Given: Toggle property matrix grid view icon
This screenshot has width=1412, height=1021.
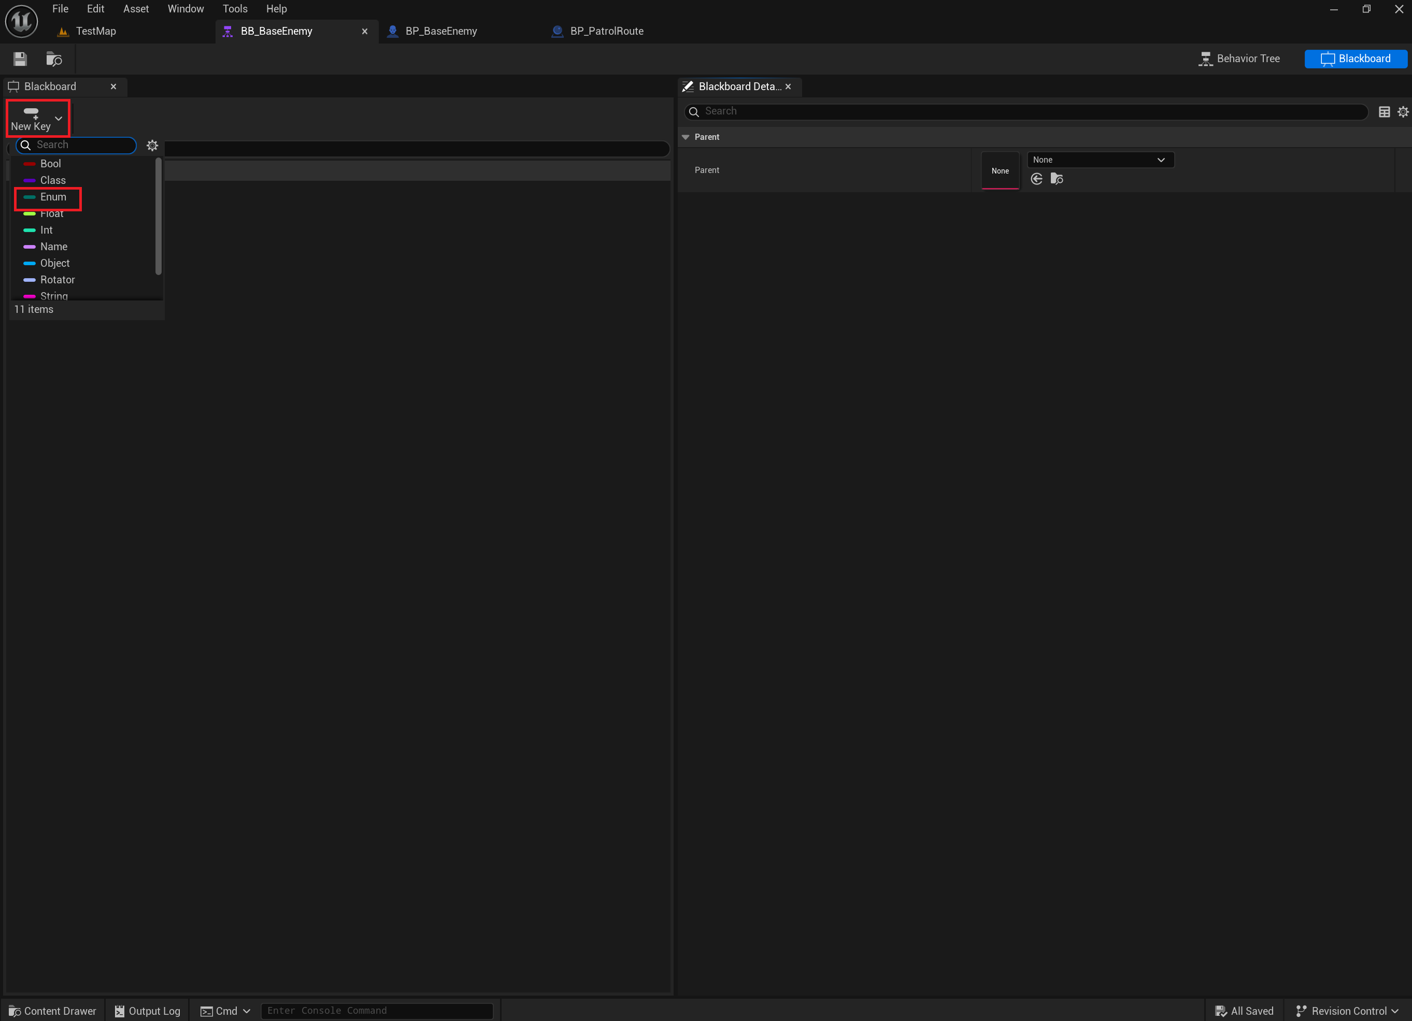Looking at the screenshot, I should point(1384,112).
